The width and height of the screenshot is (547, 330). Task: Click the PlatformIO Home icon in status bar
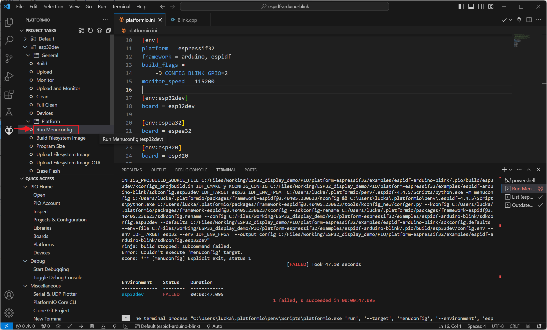(x=59, y=326)
